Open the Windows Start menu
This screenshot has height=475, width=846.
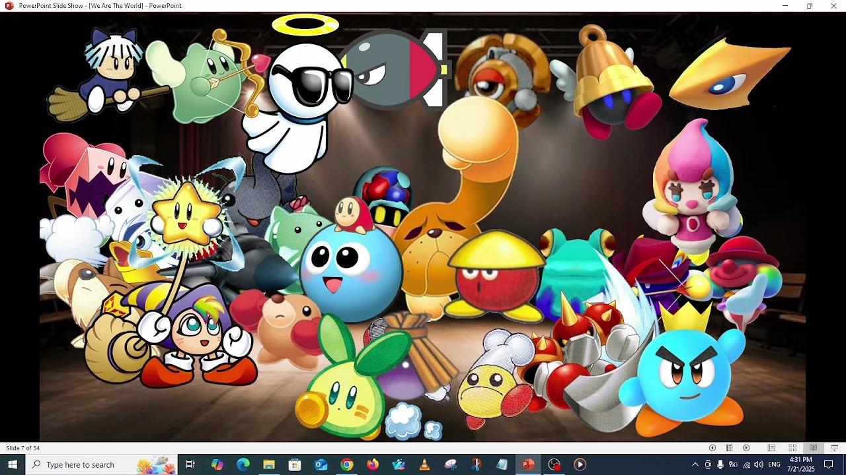point(13,464)
